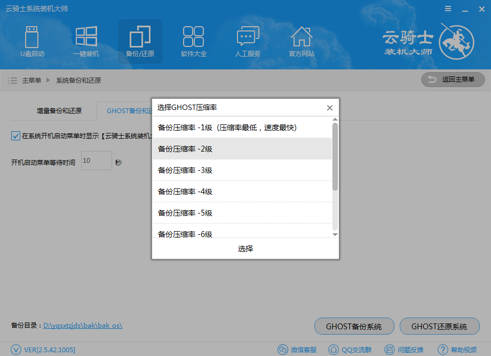Join the QQ交流群 group
The height and width of the screenshot is (356, 491).
click(355, 350)
